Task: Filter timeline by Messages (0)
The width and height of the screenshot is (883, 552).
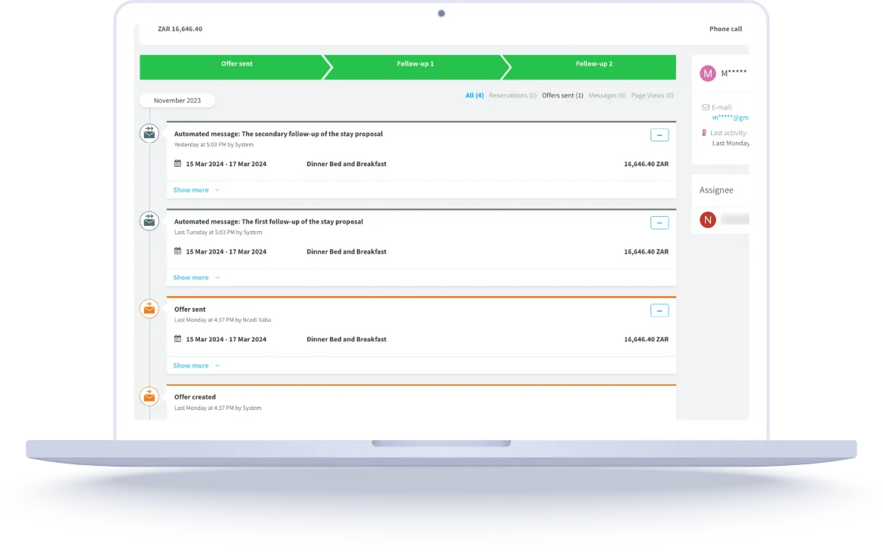Action: [x=607, y=96]
